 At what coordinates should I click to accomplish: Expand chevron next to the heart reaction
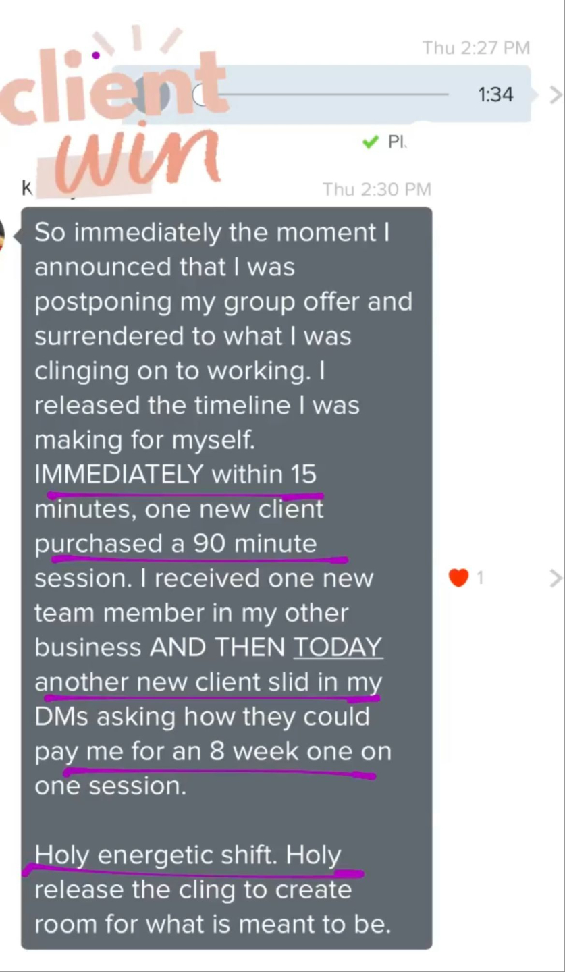click(556, 578)
